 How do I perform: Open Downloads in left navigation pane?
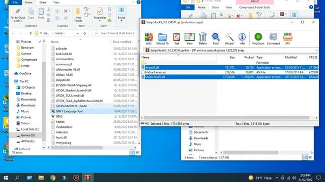[x=28, y=105]
